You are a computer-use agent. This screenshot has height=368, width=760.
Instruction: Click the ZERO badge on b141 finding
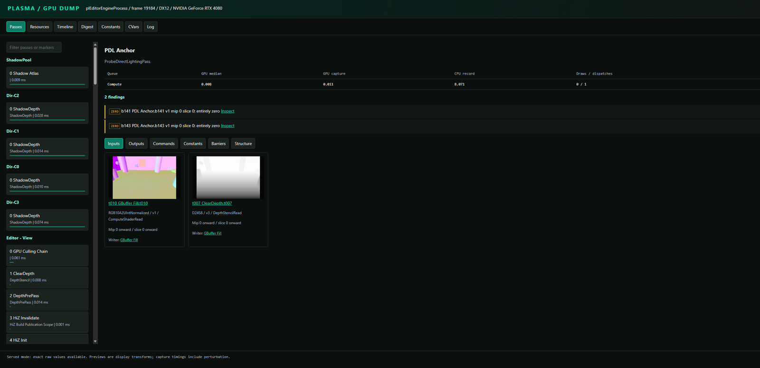point(114,111)
